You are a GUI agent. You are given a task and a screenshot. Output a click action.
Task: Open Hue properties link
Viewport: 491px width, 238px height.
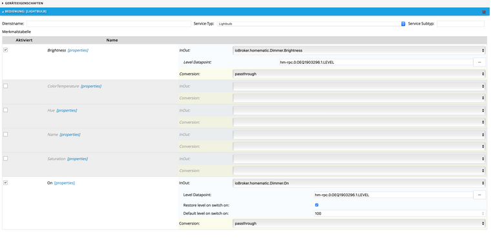[67, 110]
